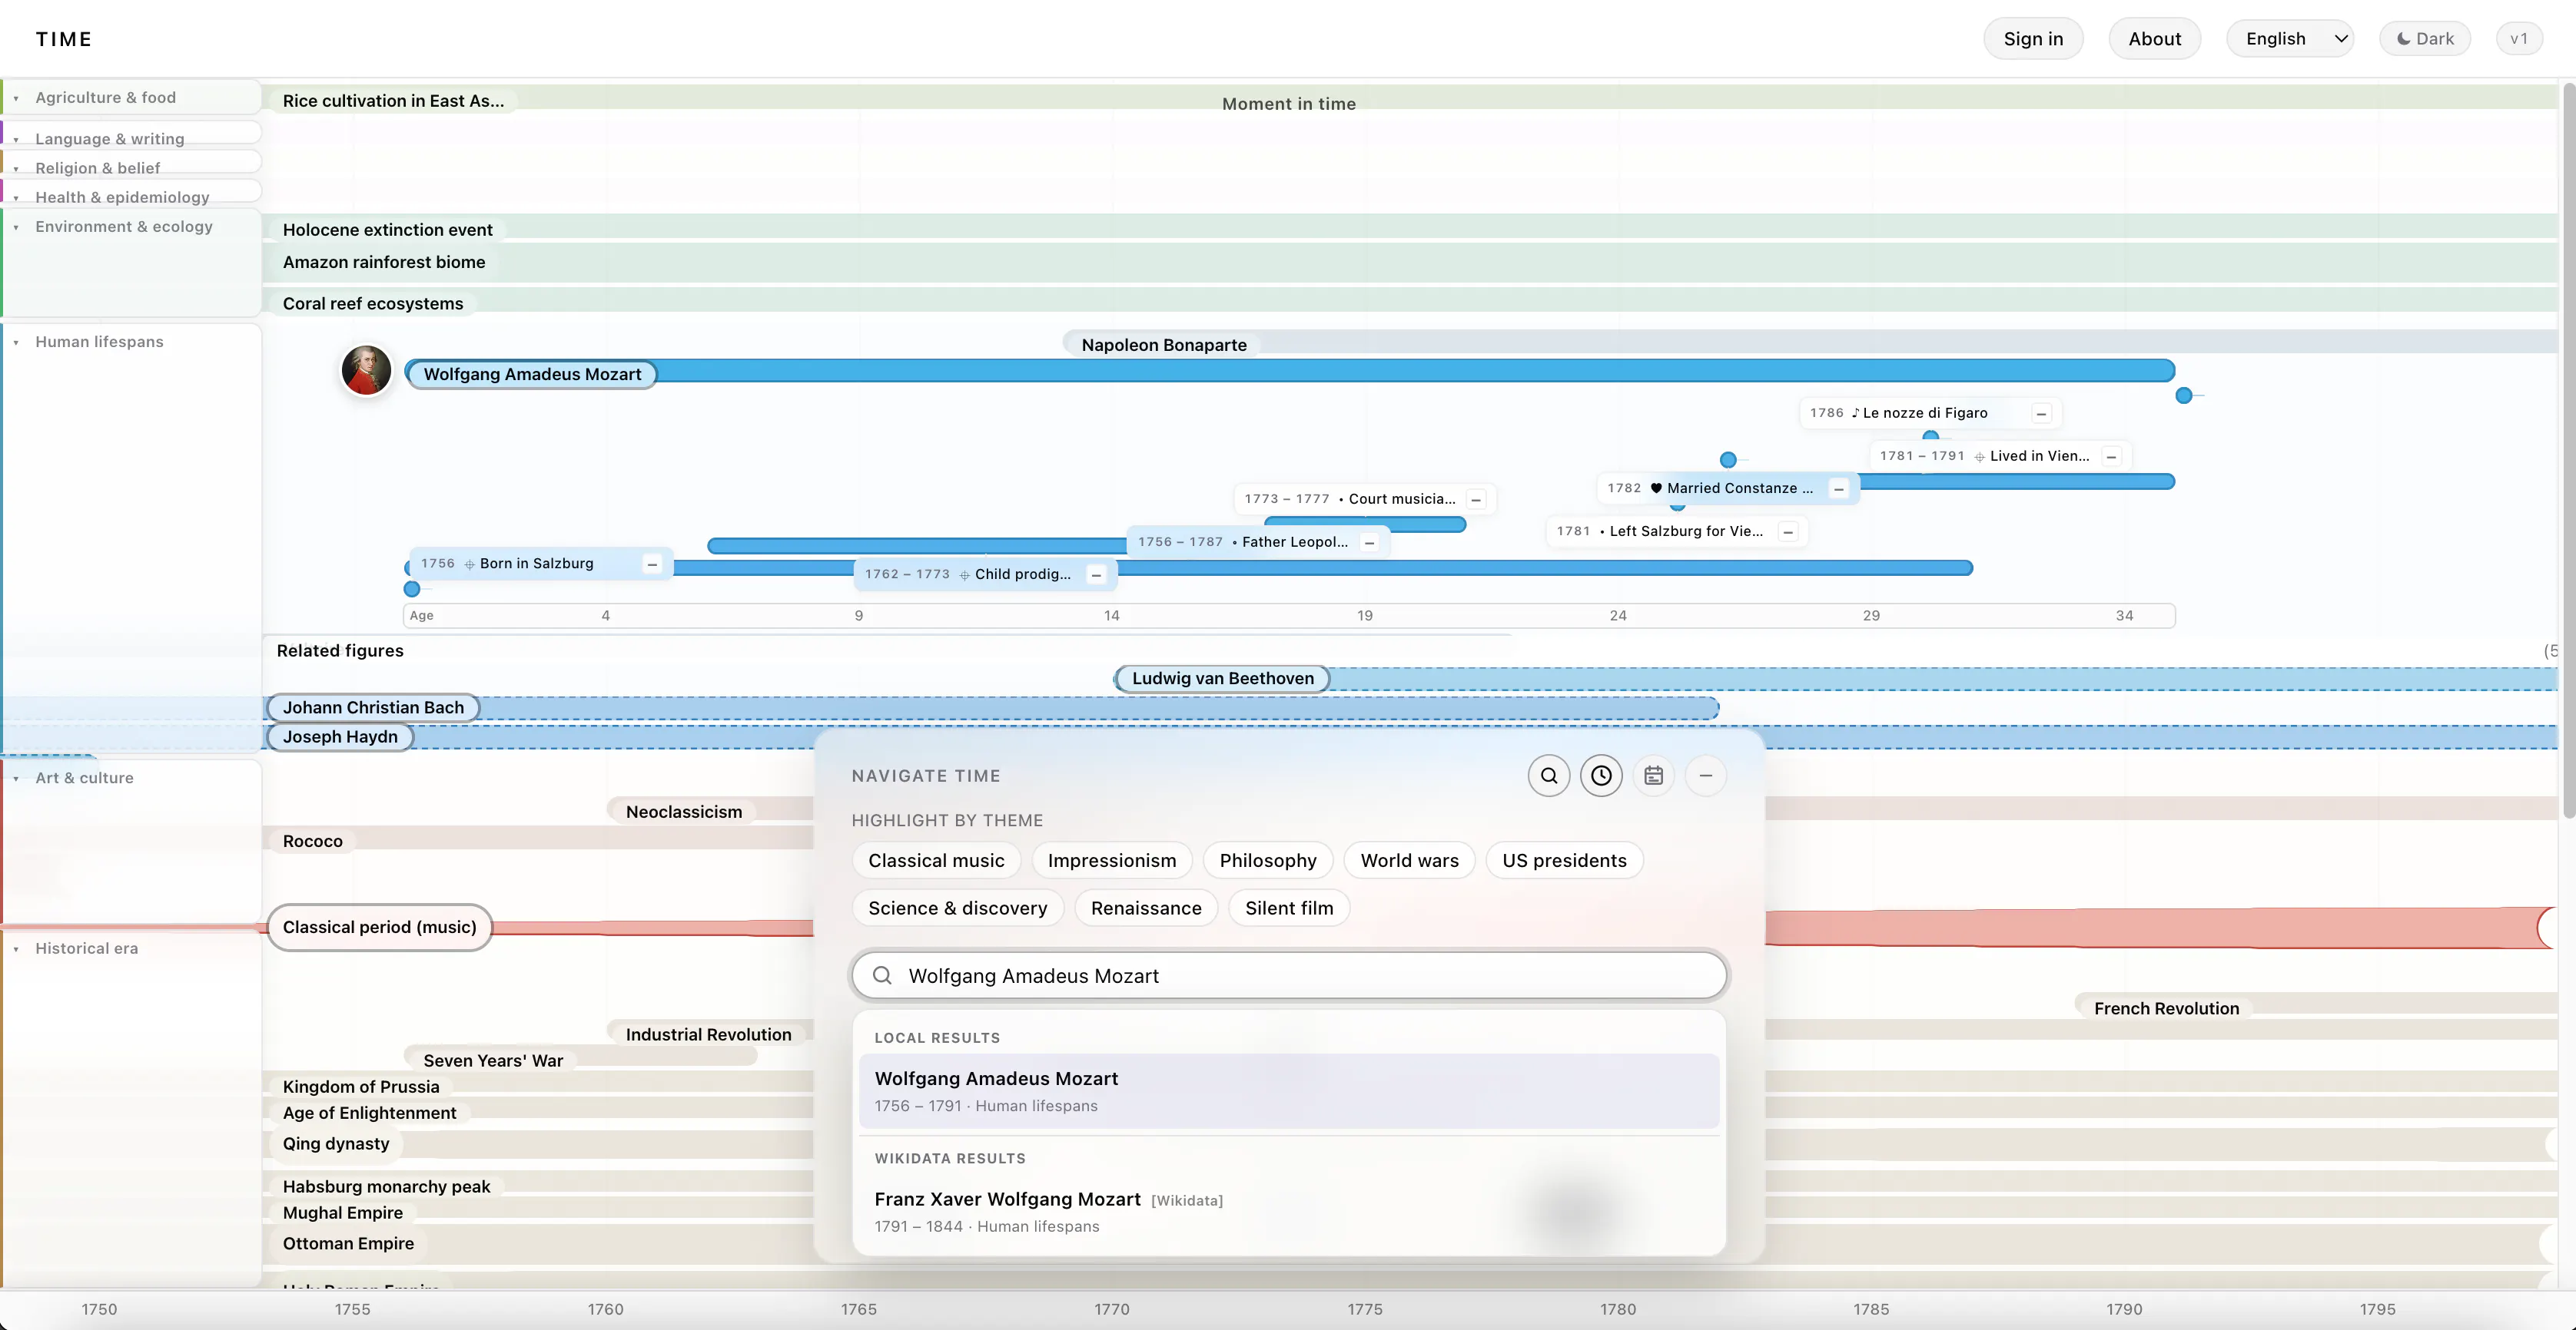
Task: Select the Kingdom of Prussia entry
Action: point(361,1086)
